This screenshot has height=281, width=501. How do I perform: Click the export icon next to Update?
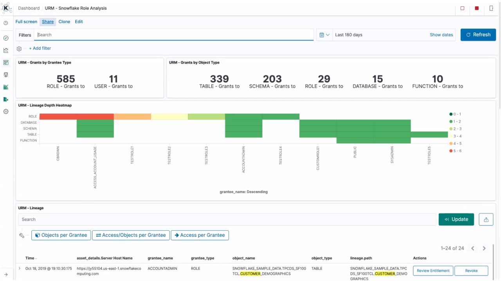coord(486,219)
